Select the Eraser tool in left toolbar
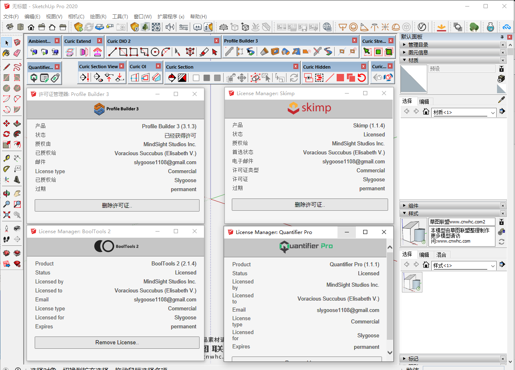 pos(17,53)
